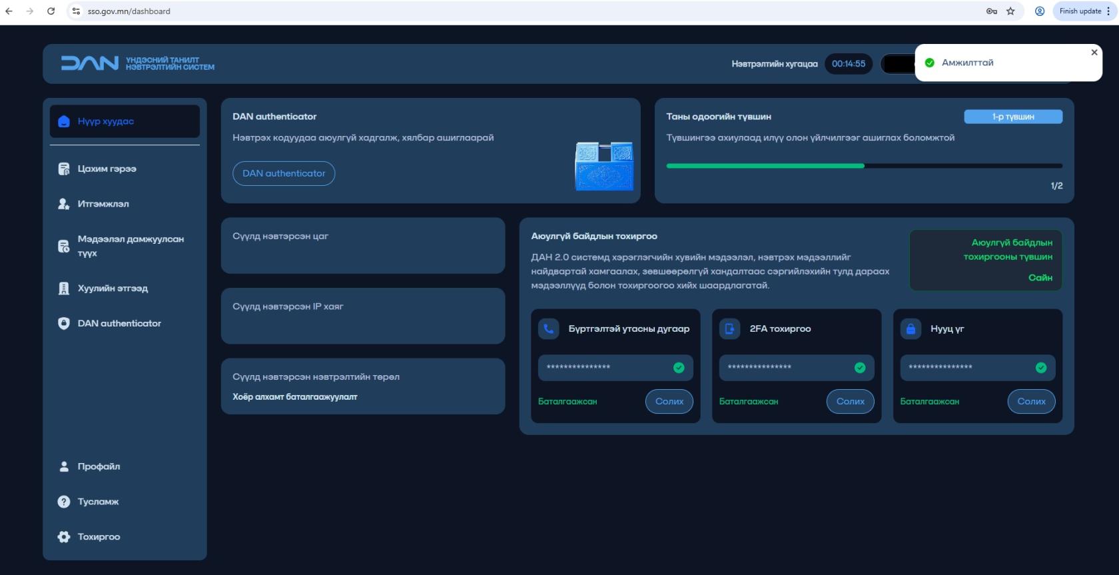Click the blue authenticator box illustration

pyautogui.click(x=604, y=166)
